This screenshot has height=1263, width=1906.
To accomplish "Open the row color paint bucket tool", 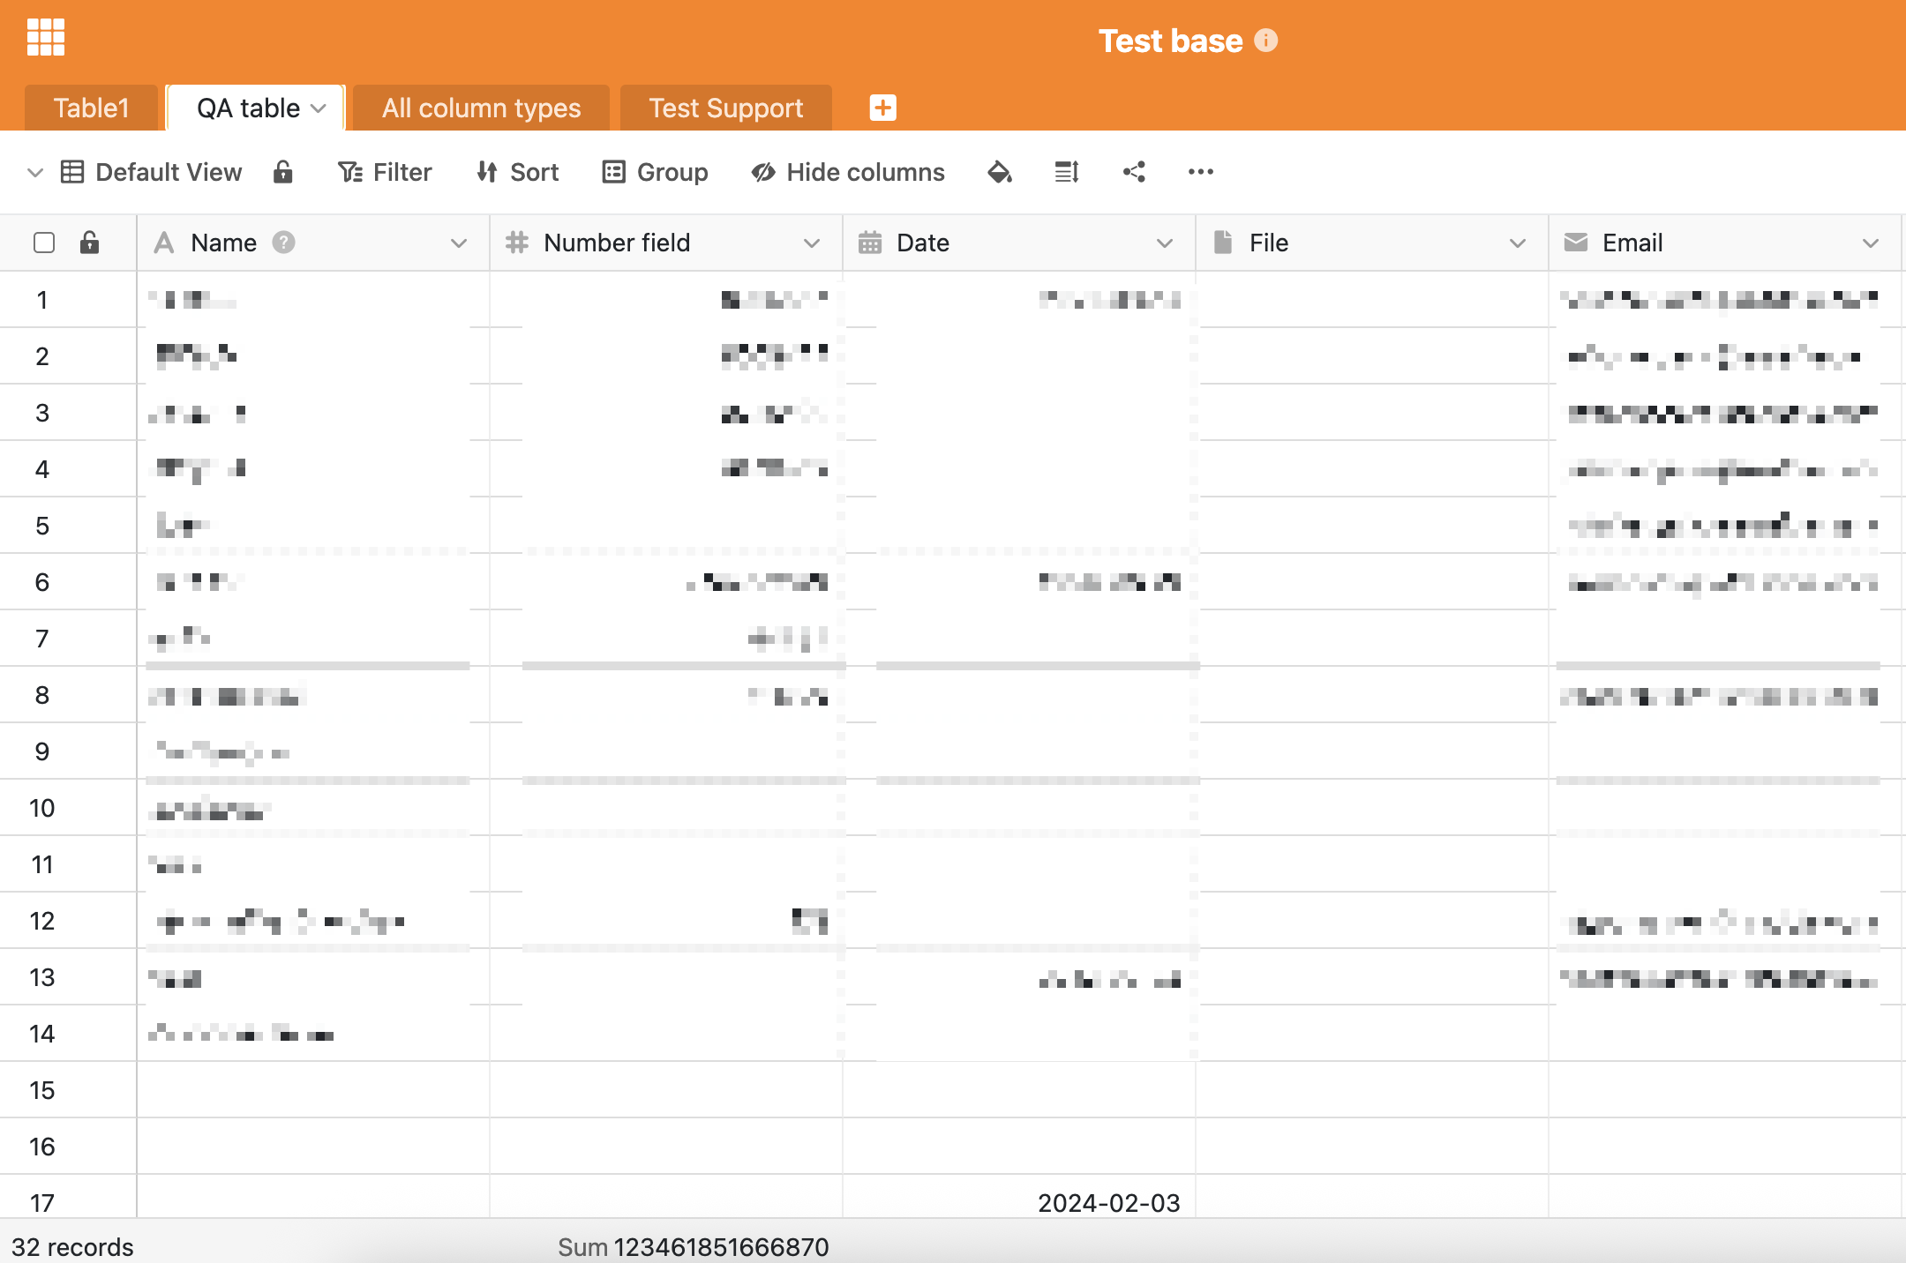I will tap(999, 172).
